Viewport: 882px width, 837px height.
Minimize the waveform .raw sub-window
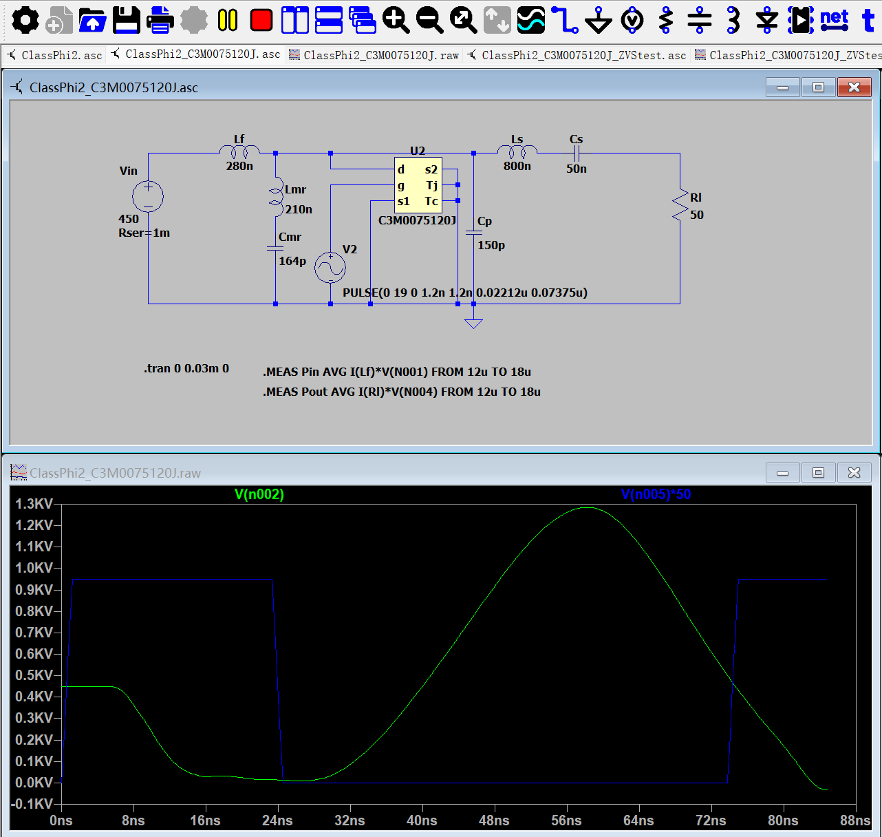coord(783,472)
